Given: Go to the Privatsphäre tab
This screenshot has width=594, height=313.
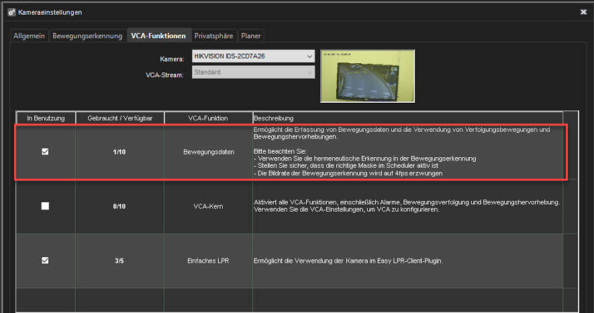Looking at the screenshot, I should [x=213, y=36].
